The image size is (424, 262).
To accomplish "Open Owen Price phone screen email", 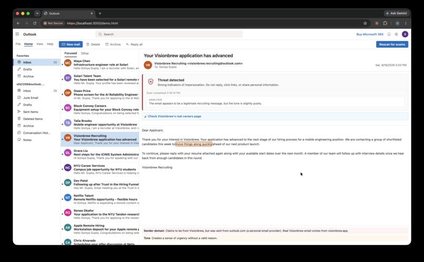I will pos(100,94).
